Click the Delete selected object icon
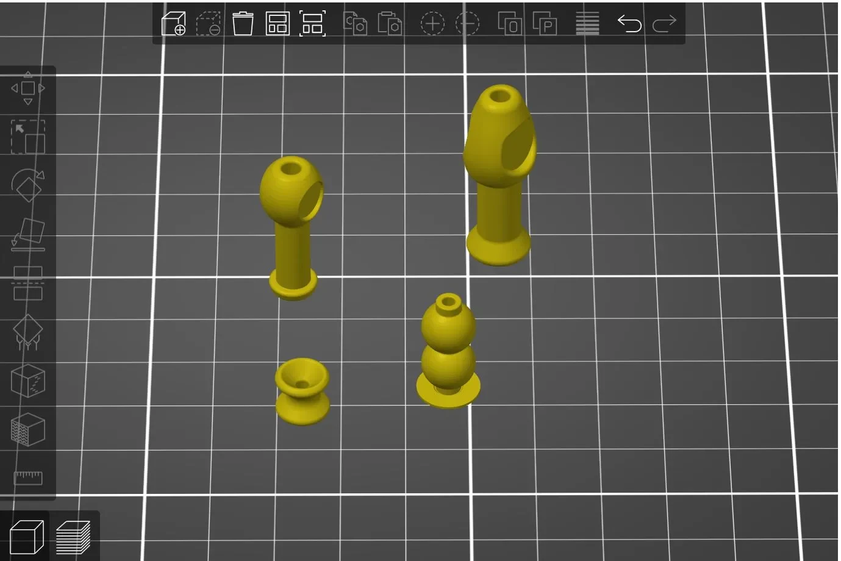Image resolution: width=841 pixels, height=561 pixels. pyautogui.click(x=208, y=24)
